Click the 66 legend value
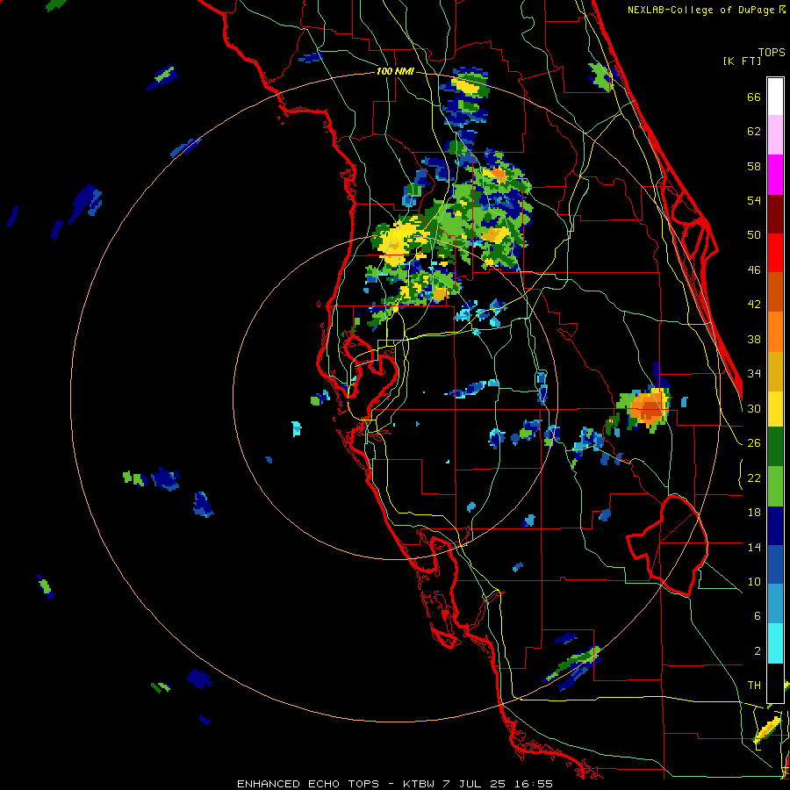This screenshot has width=790, height=790. tap(754, 97)
